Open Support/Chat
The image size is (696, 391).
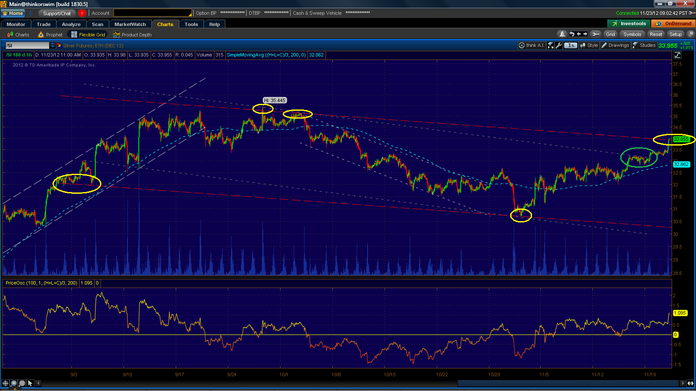[57, 13]
